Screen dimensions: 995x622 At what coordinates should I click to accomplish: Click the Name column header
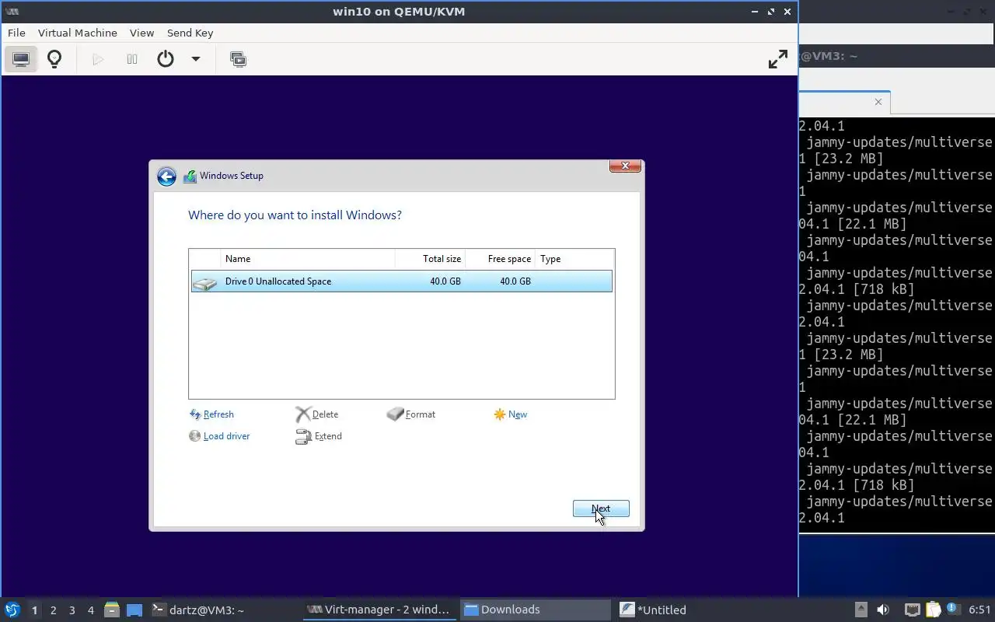[x=309, y=259]
